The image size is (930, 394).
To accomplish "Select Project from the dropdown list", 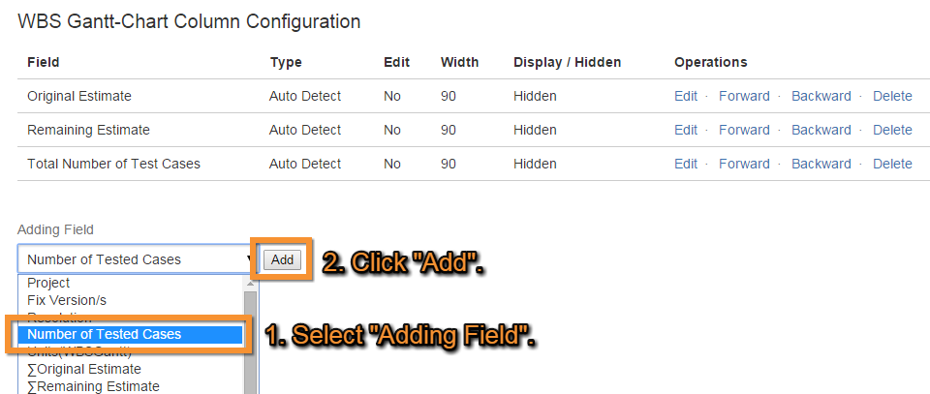I will (x=48, y=283).
